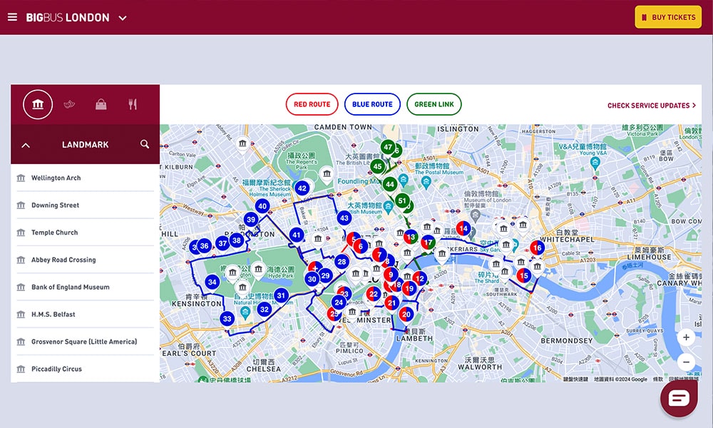Zoom out the map with minus button

686,362
